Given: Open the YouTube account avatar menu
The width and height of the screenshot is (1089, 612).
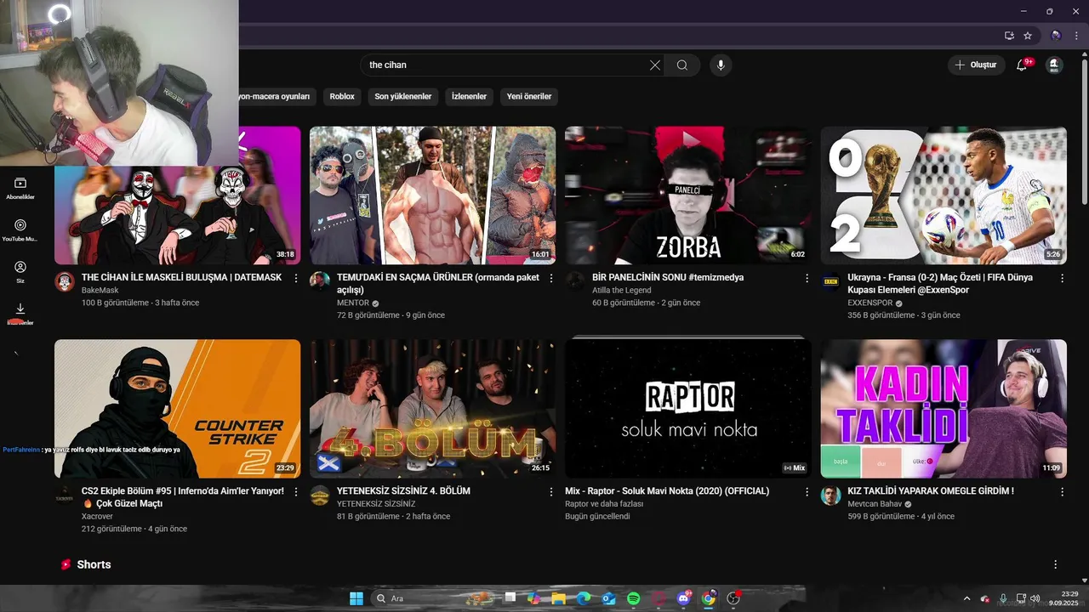Looking at the screenshot, I should tap(1054, 65).
